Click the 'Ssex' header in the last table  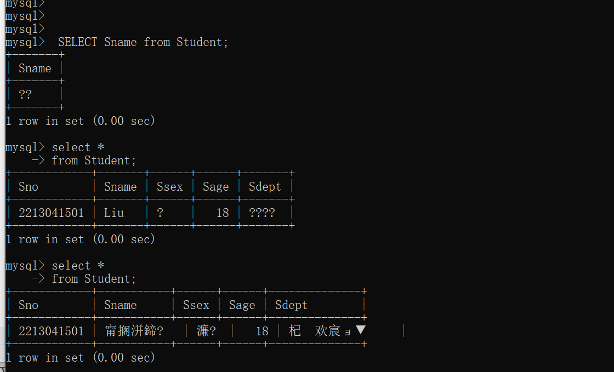click(x=196, y=305)
